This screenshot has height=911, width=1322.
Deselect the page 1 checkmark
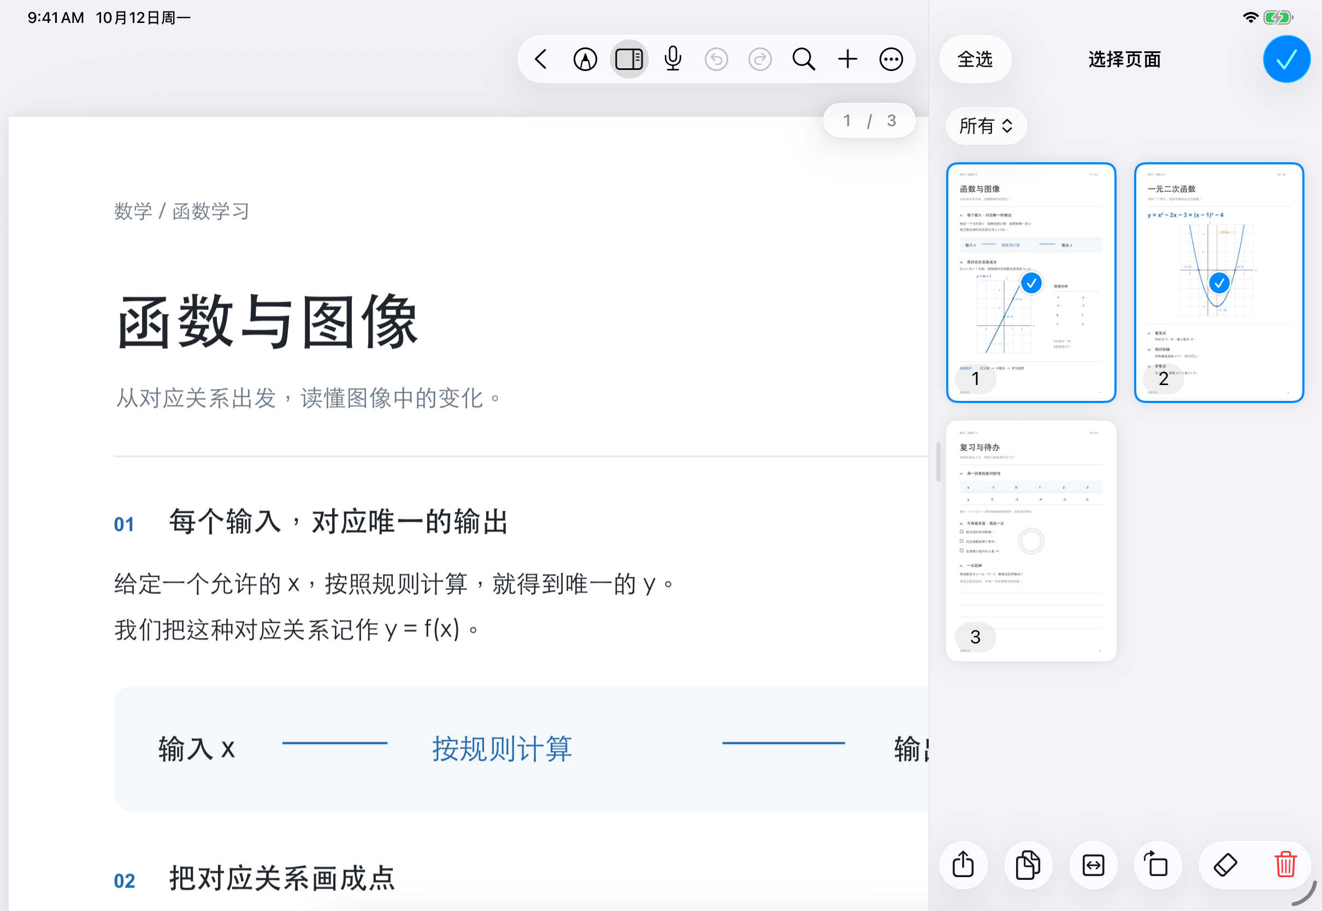(x=1031, y=283)
